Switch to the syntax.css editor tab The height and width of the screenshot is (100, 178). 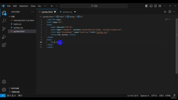pyautogui.click(x=67, y=12)
